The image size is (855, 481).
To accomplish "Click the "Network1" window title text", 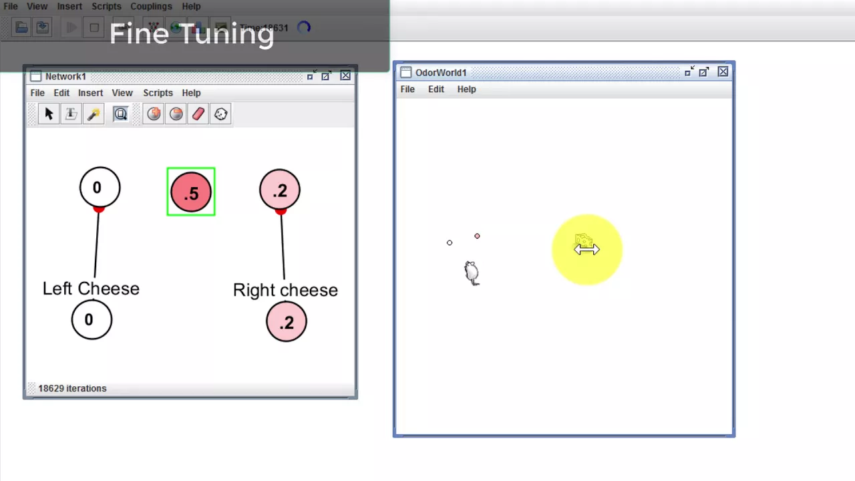I will (x=65, y=76).
